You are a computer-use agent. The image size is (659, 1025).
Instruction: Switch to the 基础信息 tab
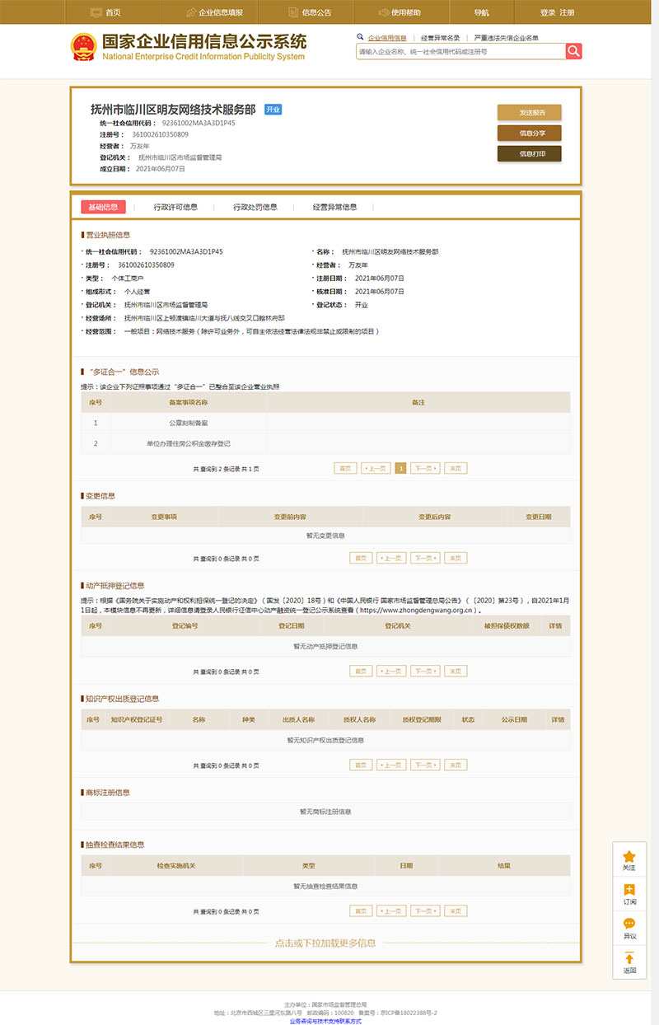[x=103, y=207]
